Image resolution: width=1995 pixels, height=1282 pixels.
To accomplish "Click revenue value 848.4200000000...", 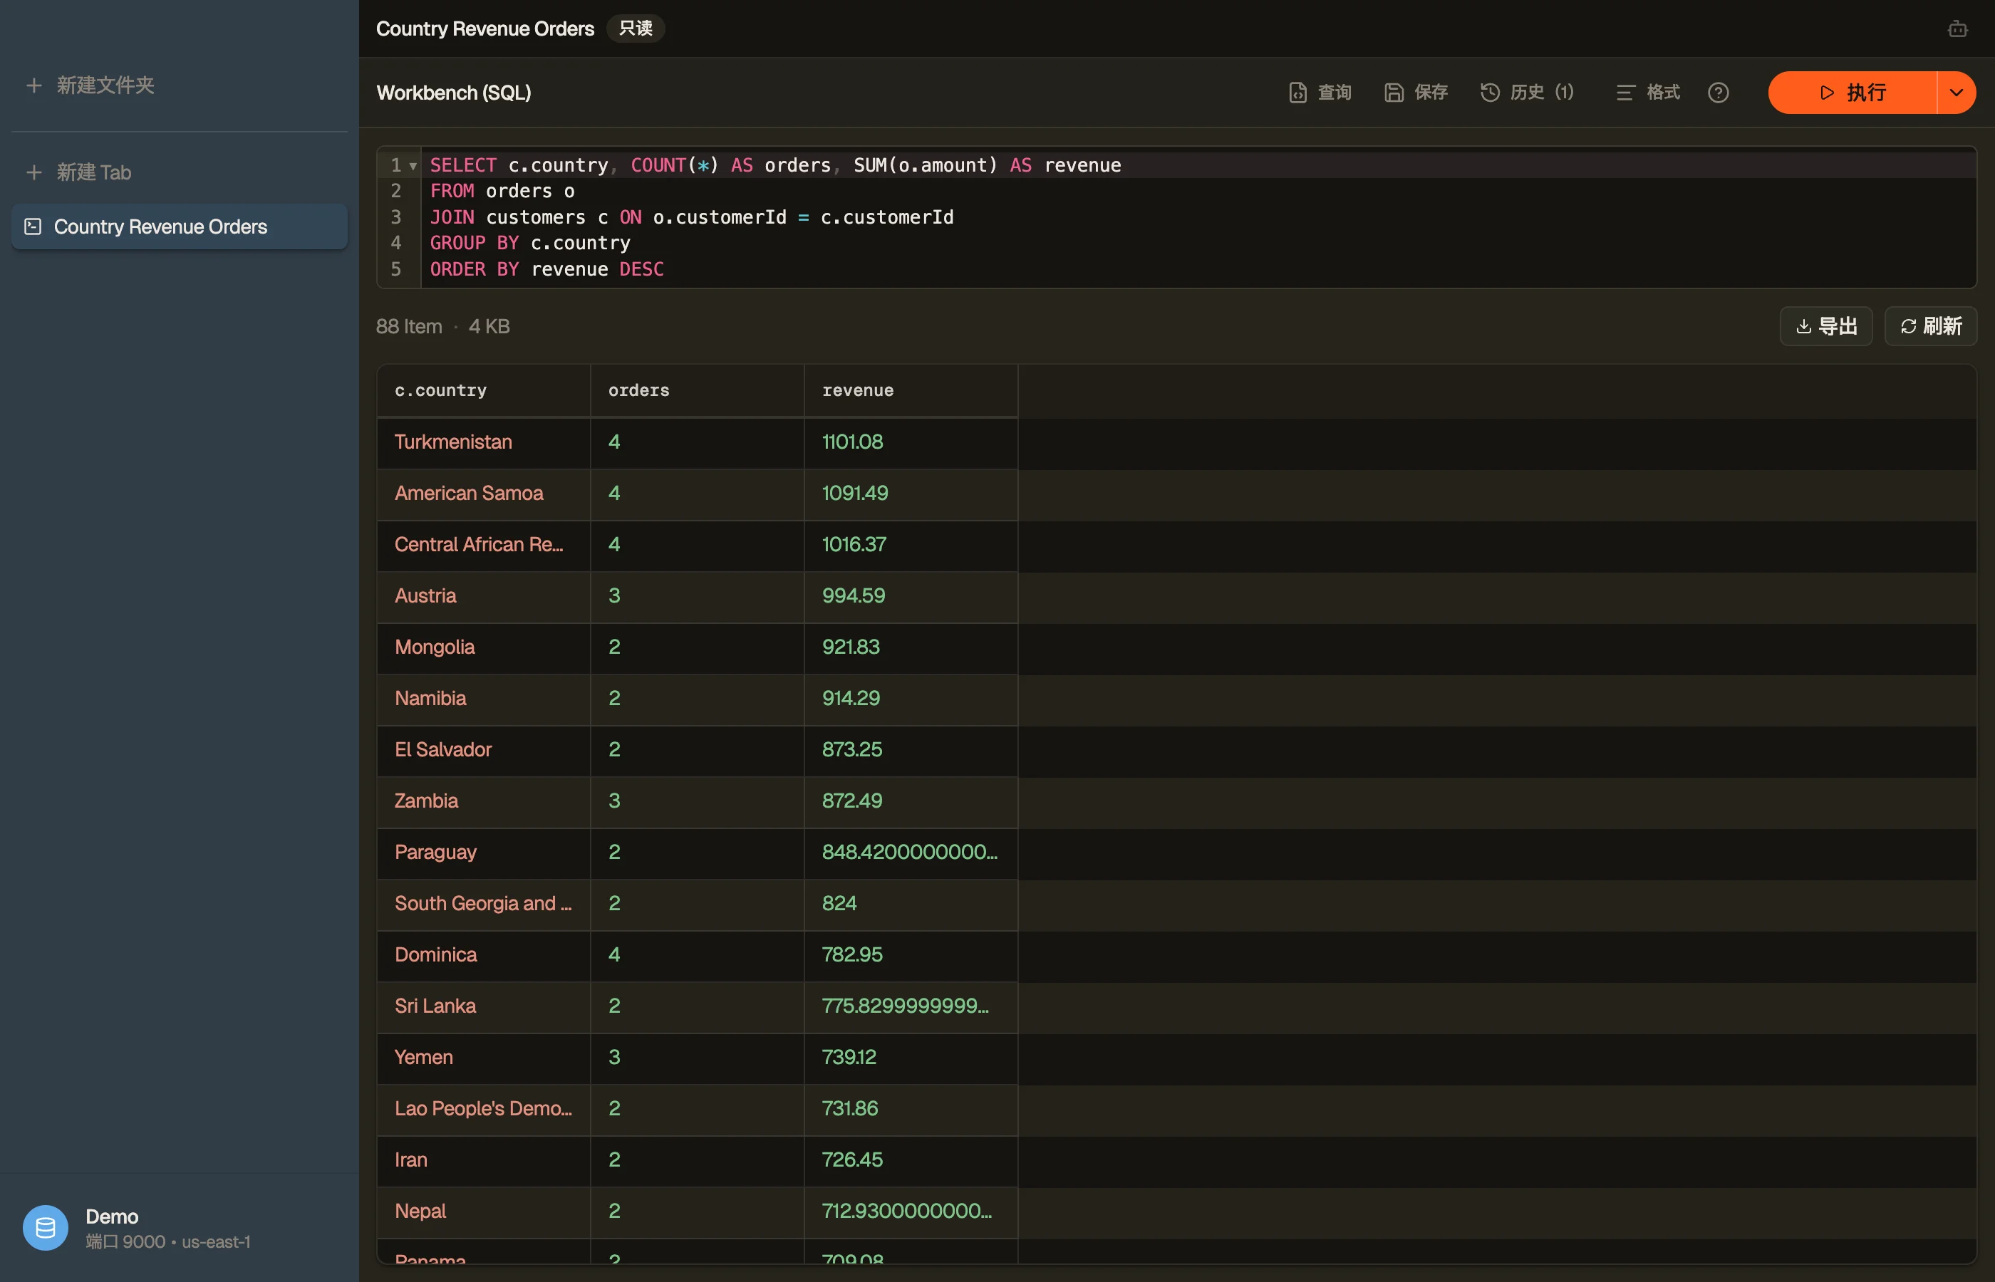I will 909,853.
